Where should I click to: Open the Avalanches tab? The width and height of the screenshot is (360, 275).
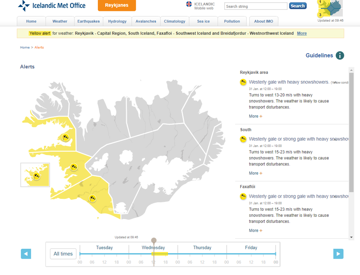tap(146, 21)
